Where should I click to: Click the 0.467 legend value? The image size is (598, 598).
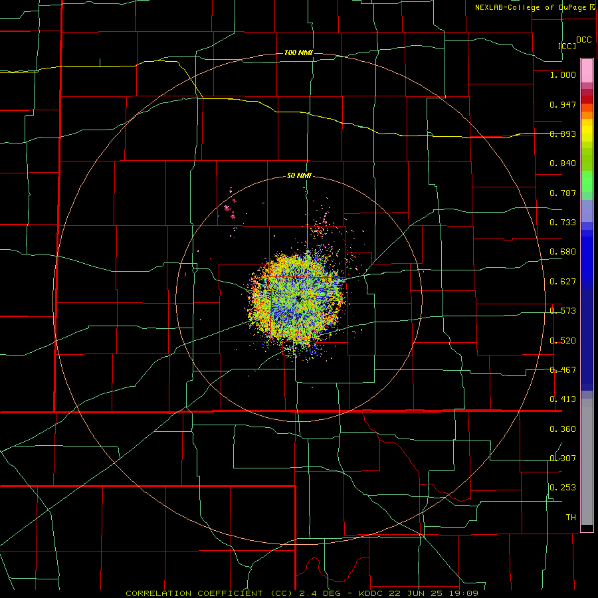pyautogui.click(x=563, y=370)
